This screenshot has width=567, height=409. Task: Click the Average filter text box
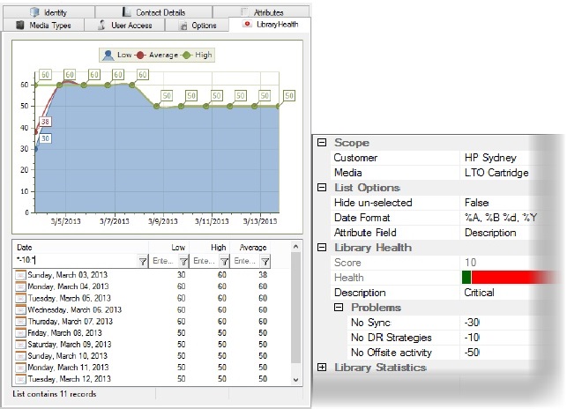coord(246,261)
